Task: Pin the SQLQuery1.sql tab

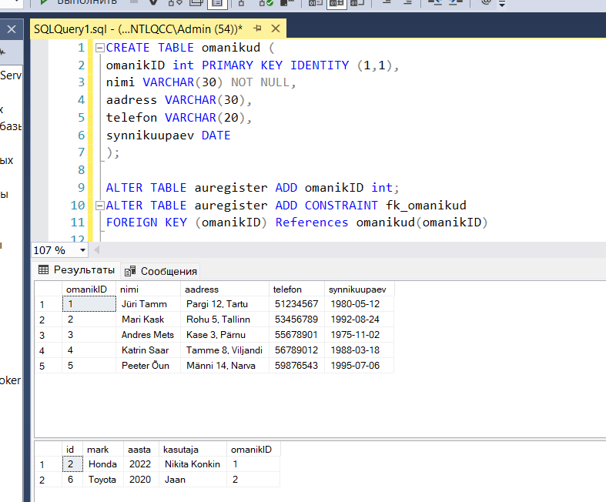Action: pos(257,28)
